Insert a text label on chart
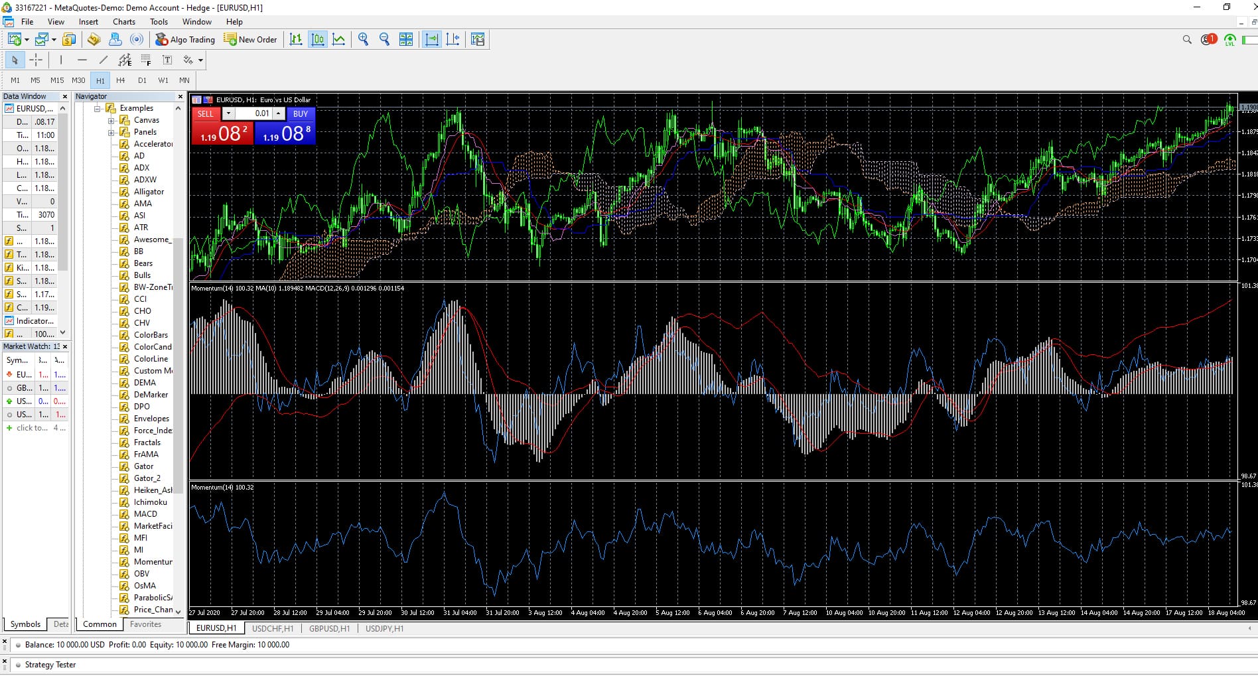The image size is (1258, 676). pos(167,60)
